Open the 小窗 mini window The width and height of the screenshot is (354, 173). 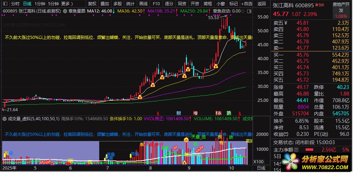click(x=221, y=4)
